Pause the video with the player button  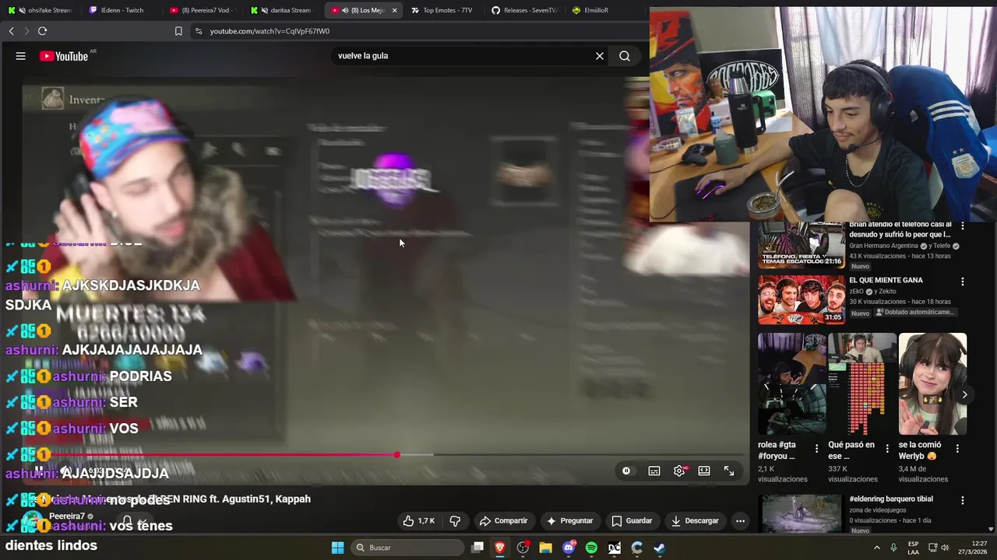pos(37,471)
